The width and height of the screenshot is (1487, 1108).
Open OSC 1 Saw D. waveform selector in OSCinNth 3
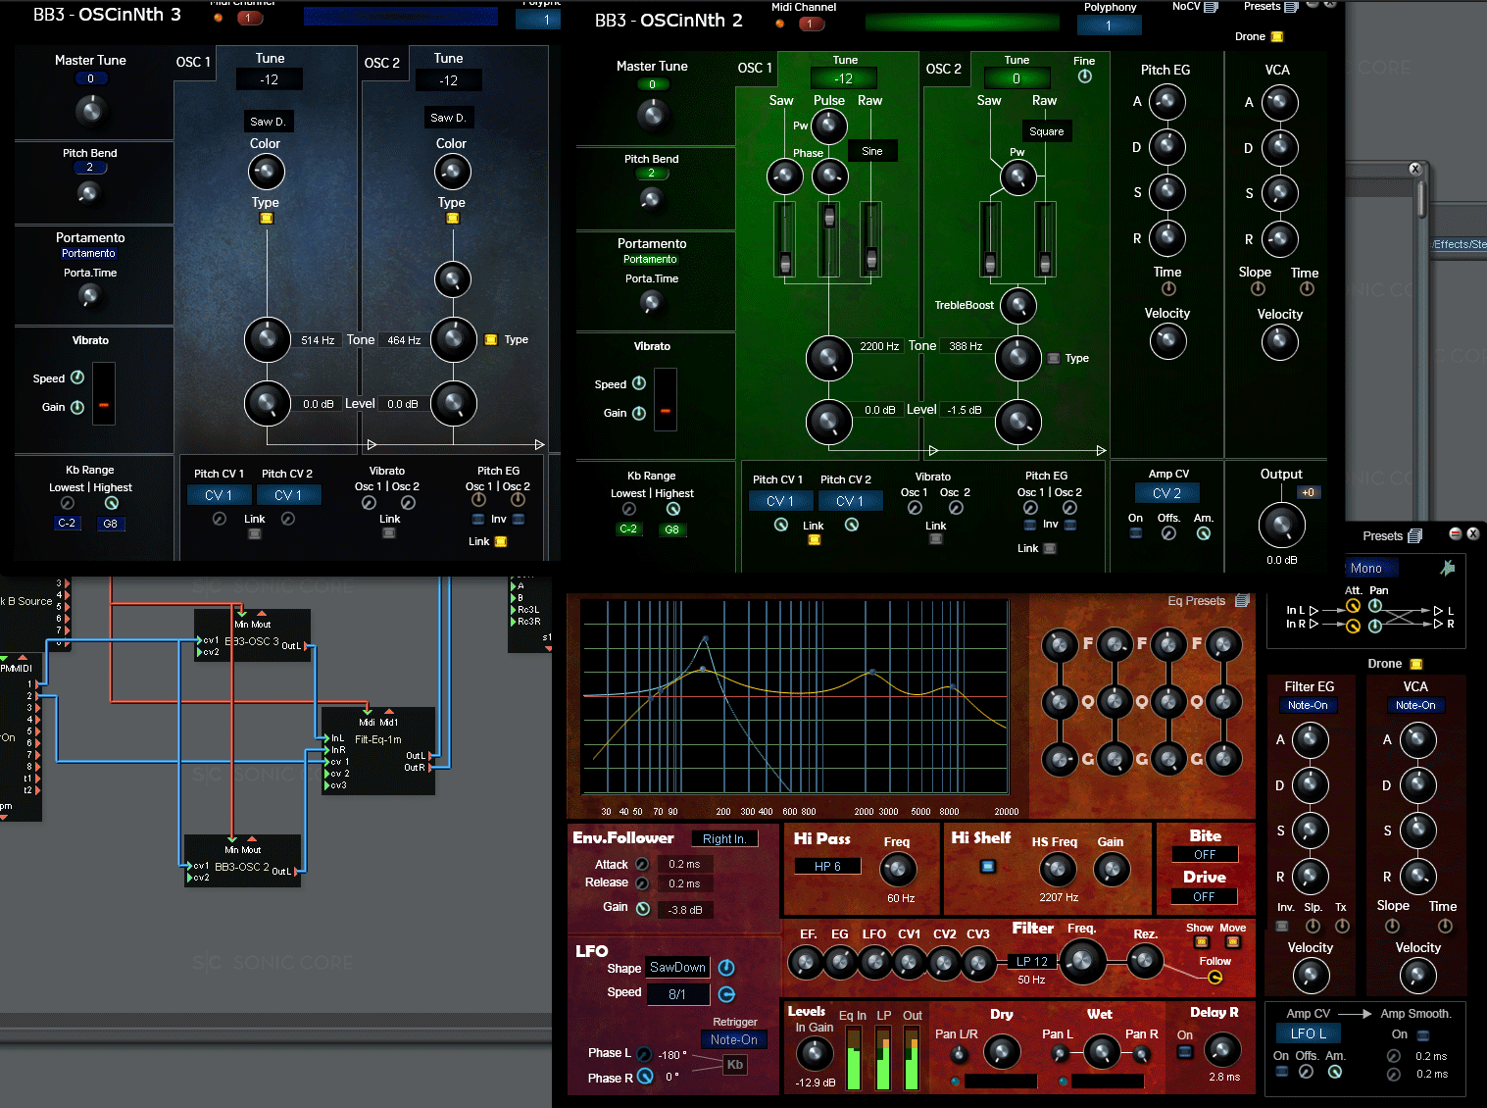[x=268, y=122]
